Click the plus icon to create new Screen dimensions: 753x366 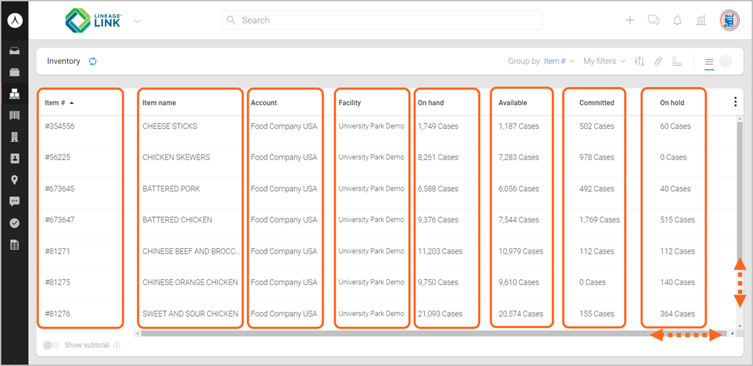(630, 20)
